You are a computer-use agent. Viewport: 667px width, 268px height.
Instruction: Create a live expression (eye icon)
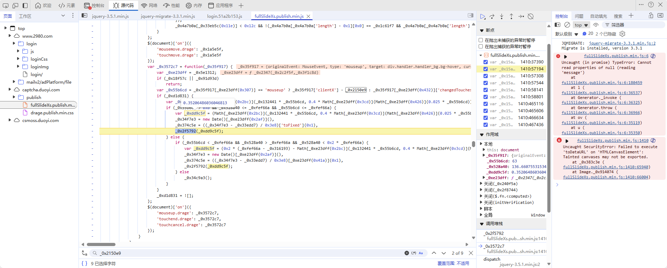(596, 25)
